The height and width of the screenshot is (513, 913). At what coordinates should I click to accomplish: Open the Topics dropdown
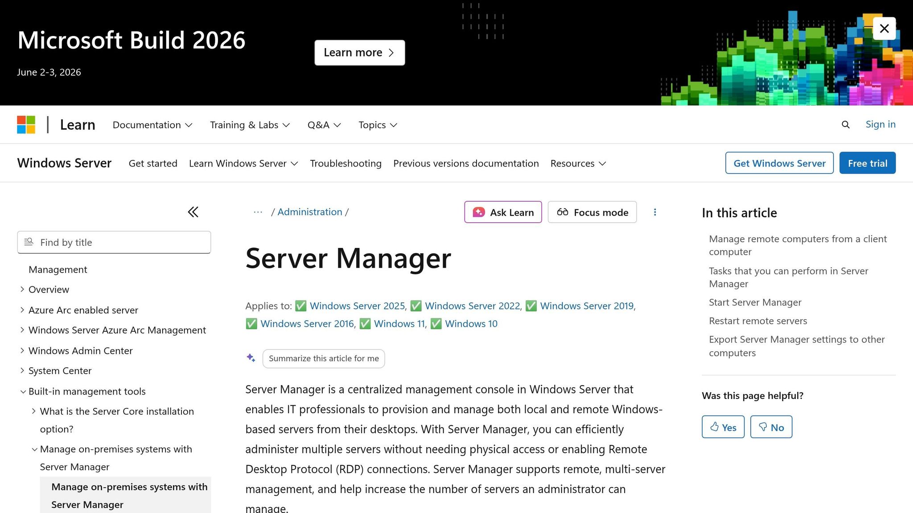click(x=377, y=125)
